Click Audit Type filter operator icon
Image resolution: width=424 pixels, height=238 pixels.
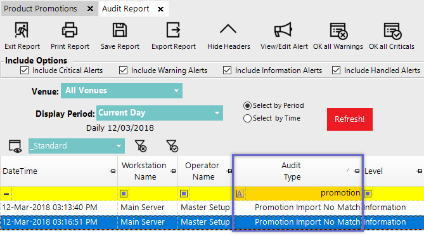(x=240, y=194)
